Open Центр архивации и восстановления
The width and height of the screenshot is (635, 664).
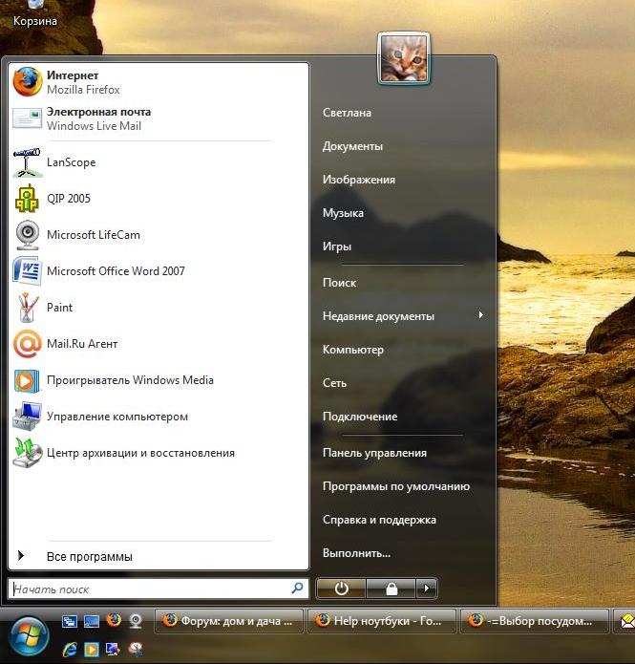click(159, 453)
